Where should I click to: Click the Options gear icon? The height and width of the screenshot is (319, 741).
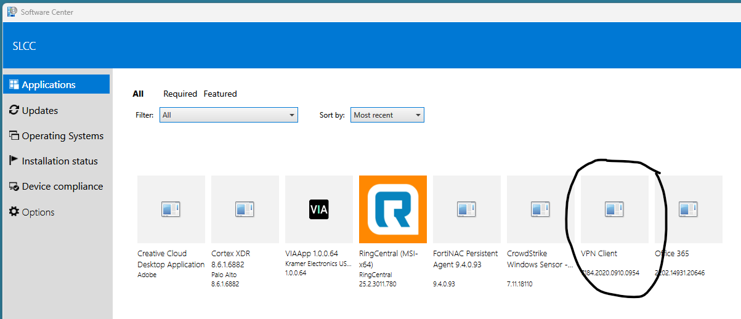[x=14, y=212]
